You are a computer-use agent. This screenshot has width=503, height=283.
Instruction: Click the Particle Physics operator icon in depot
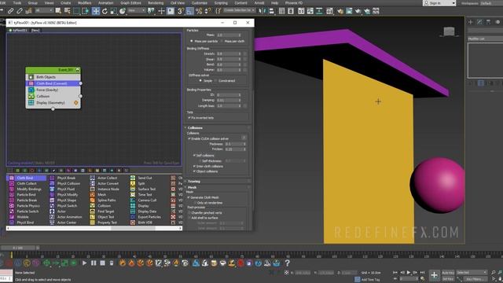pyautogui.click(x=12, y=206)
